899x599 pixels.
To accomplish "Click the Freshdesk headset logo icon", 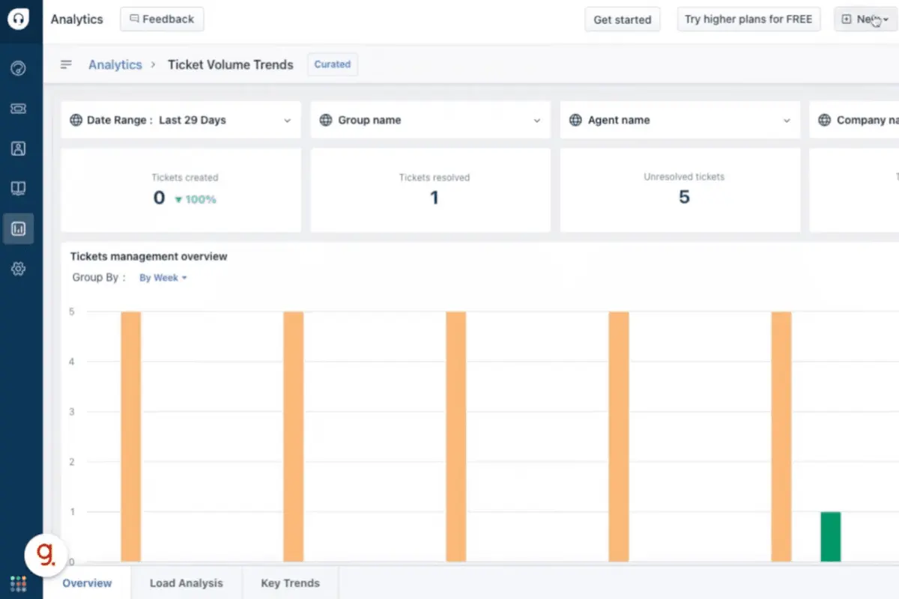I will click(x=19, y=19).
